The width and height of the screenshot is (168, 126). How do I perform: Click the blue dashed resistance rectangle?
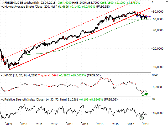144,15
